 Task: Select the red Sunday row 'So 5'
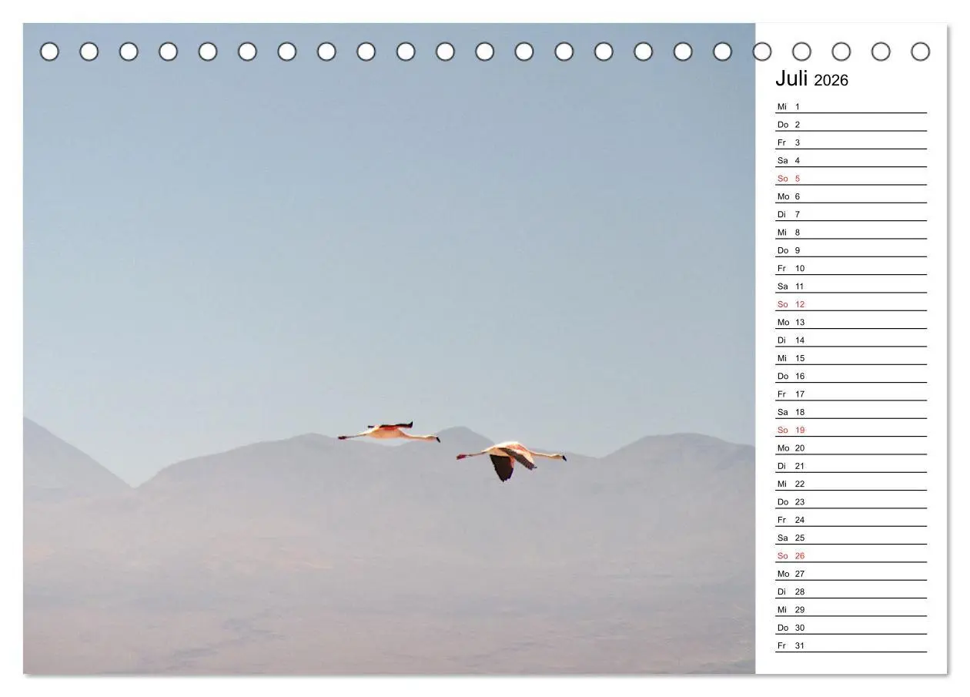click(x=851, y=178)
